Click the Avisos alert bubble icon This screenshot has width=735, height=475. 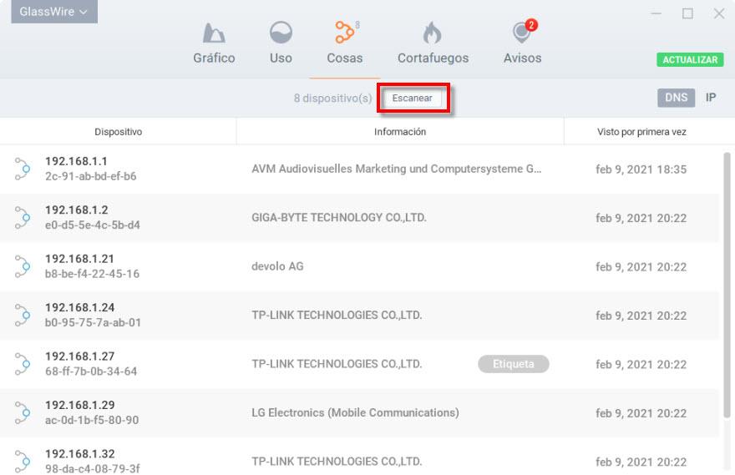tap(521, 33)
